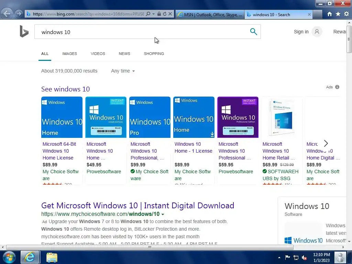
Task: Expand the Any time filter dropdown
Action: pos(123,71)
